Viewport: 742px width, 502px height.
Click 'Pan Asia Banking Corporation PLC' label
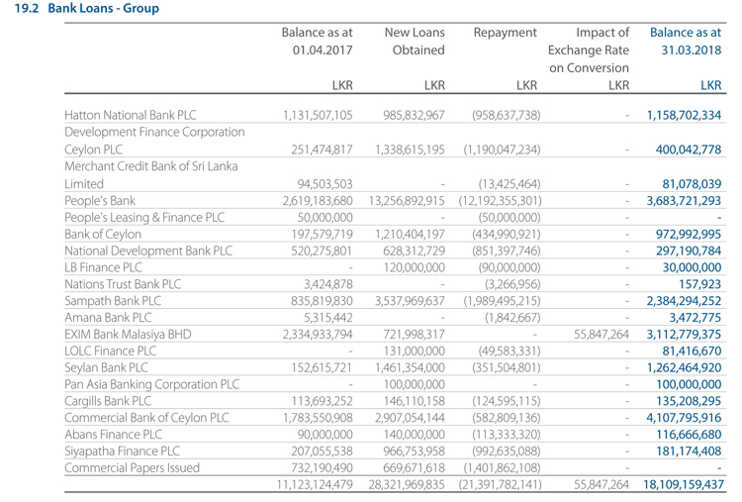[152, 384]
